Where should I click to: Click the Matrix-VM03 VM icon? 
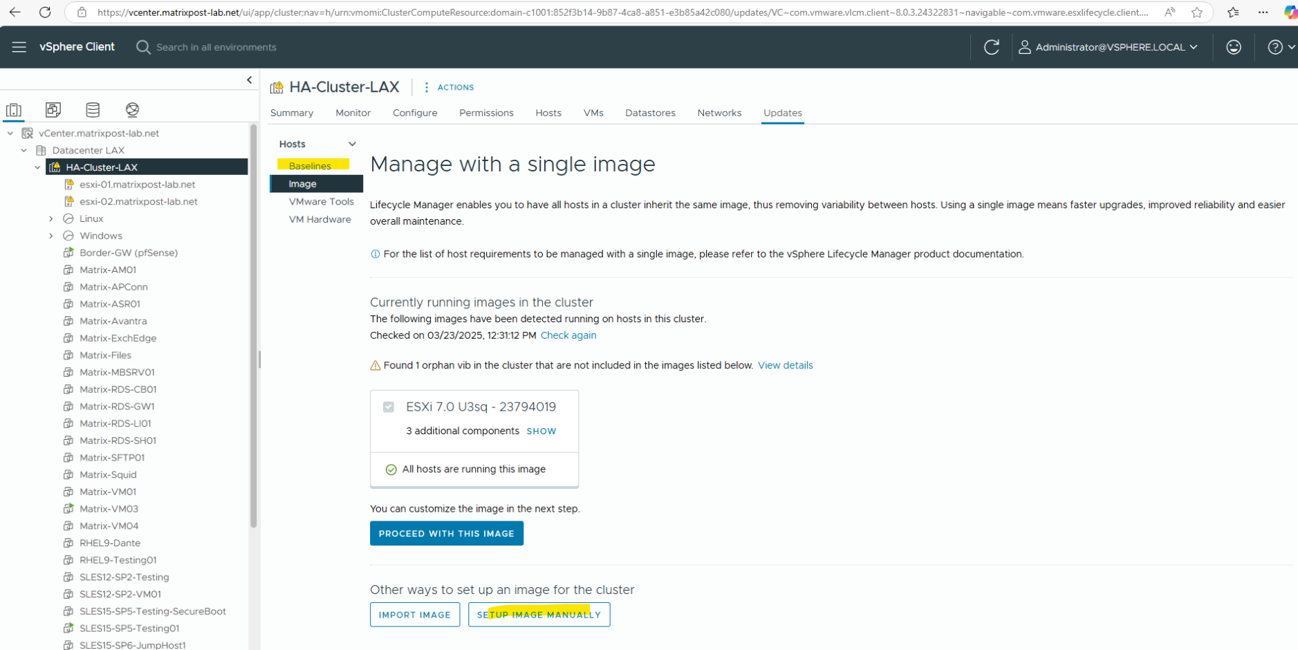[x=68, y=508]
